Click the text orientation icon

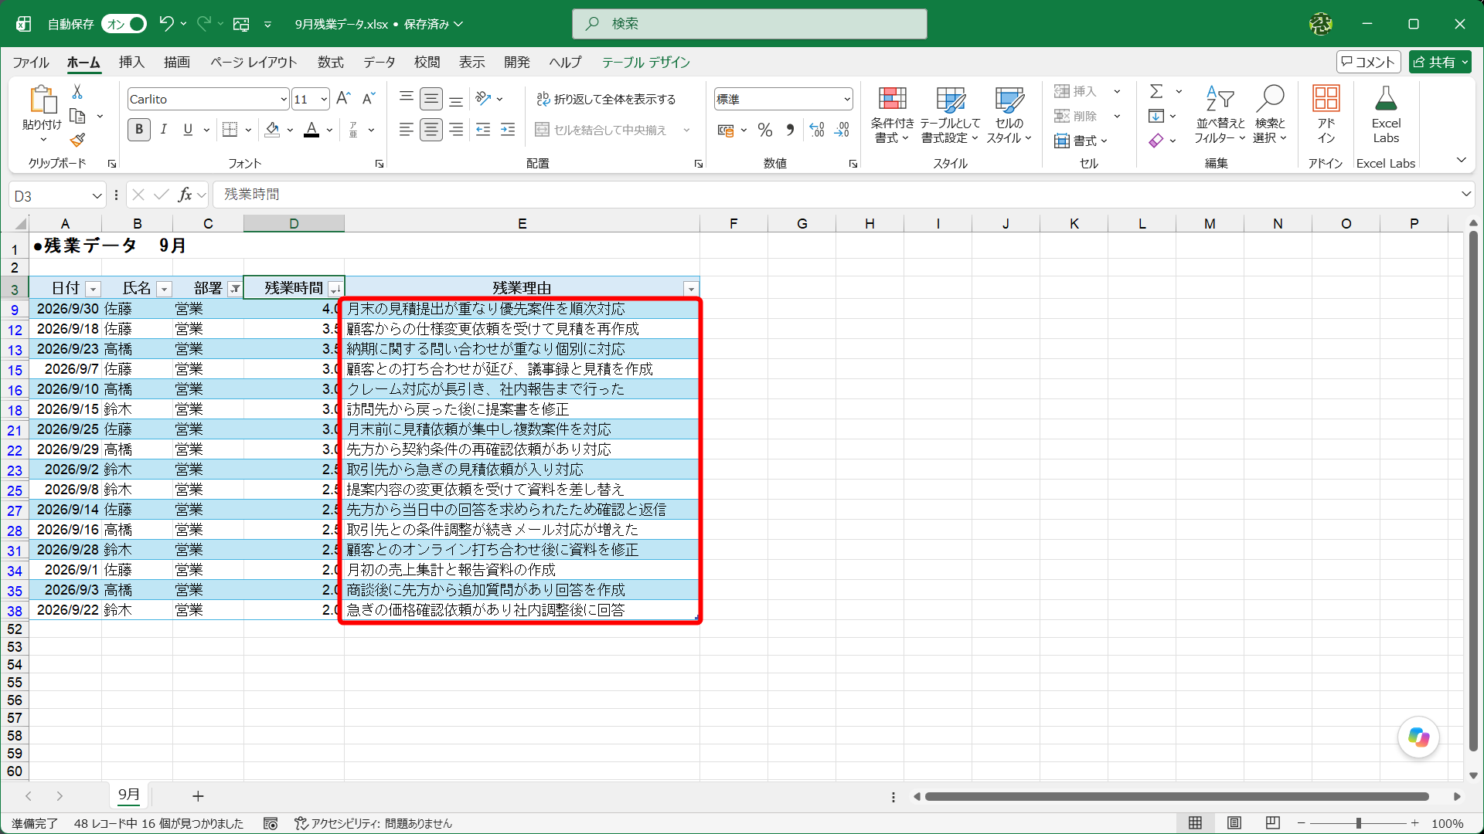tap(484, 99)
